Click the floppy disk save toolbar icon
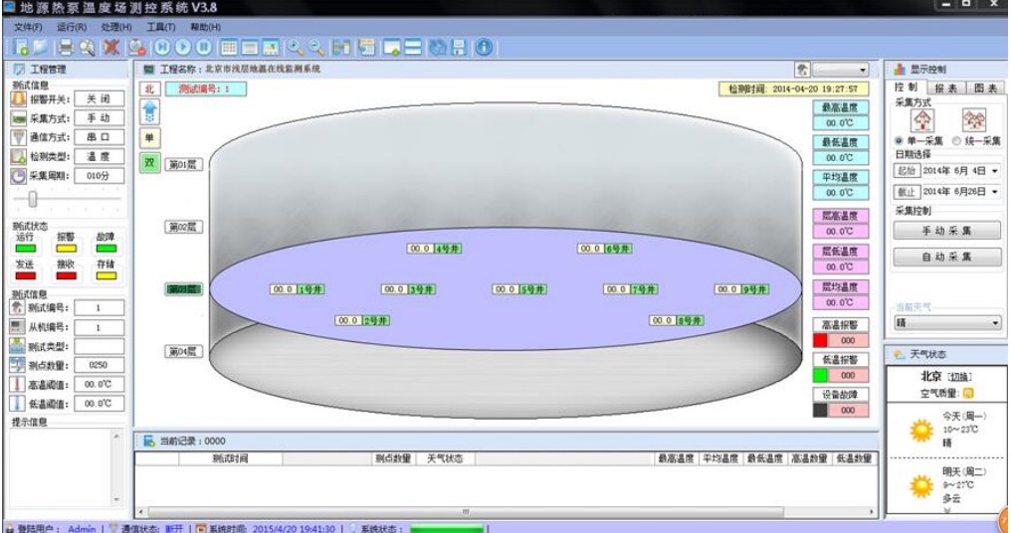The image size is (1011, 533). click(x=459, y=47)
